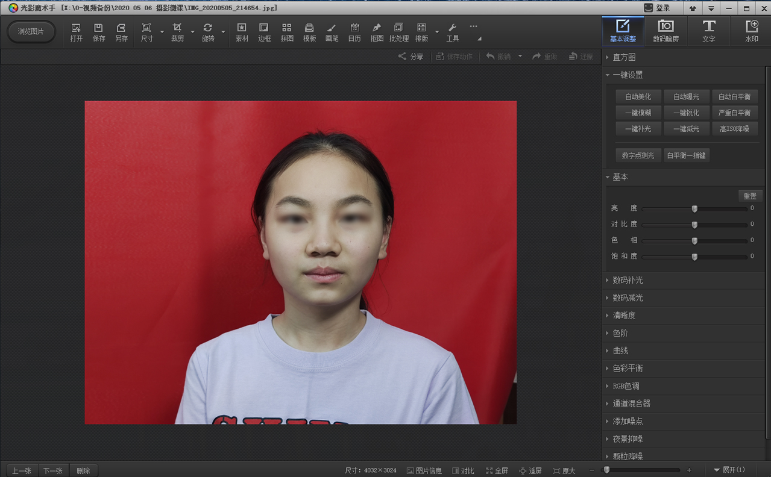Open the 撤销 history dropdown arrow
This screenshot has width=771, height=477.
(520, 57)
